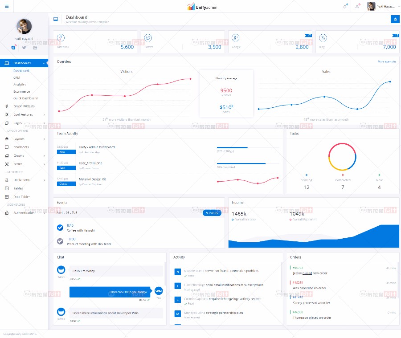This screenshot has height=338, width=401.
Task: Click the Unifyadmin logo
Action: (202, 7)
